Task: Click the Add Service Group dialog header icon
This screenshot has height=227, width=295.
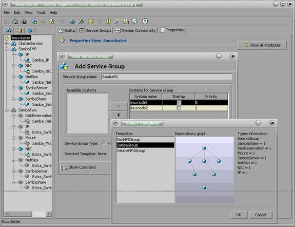Action: [x=64, y=66]
